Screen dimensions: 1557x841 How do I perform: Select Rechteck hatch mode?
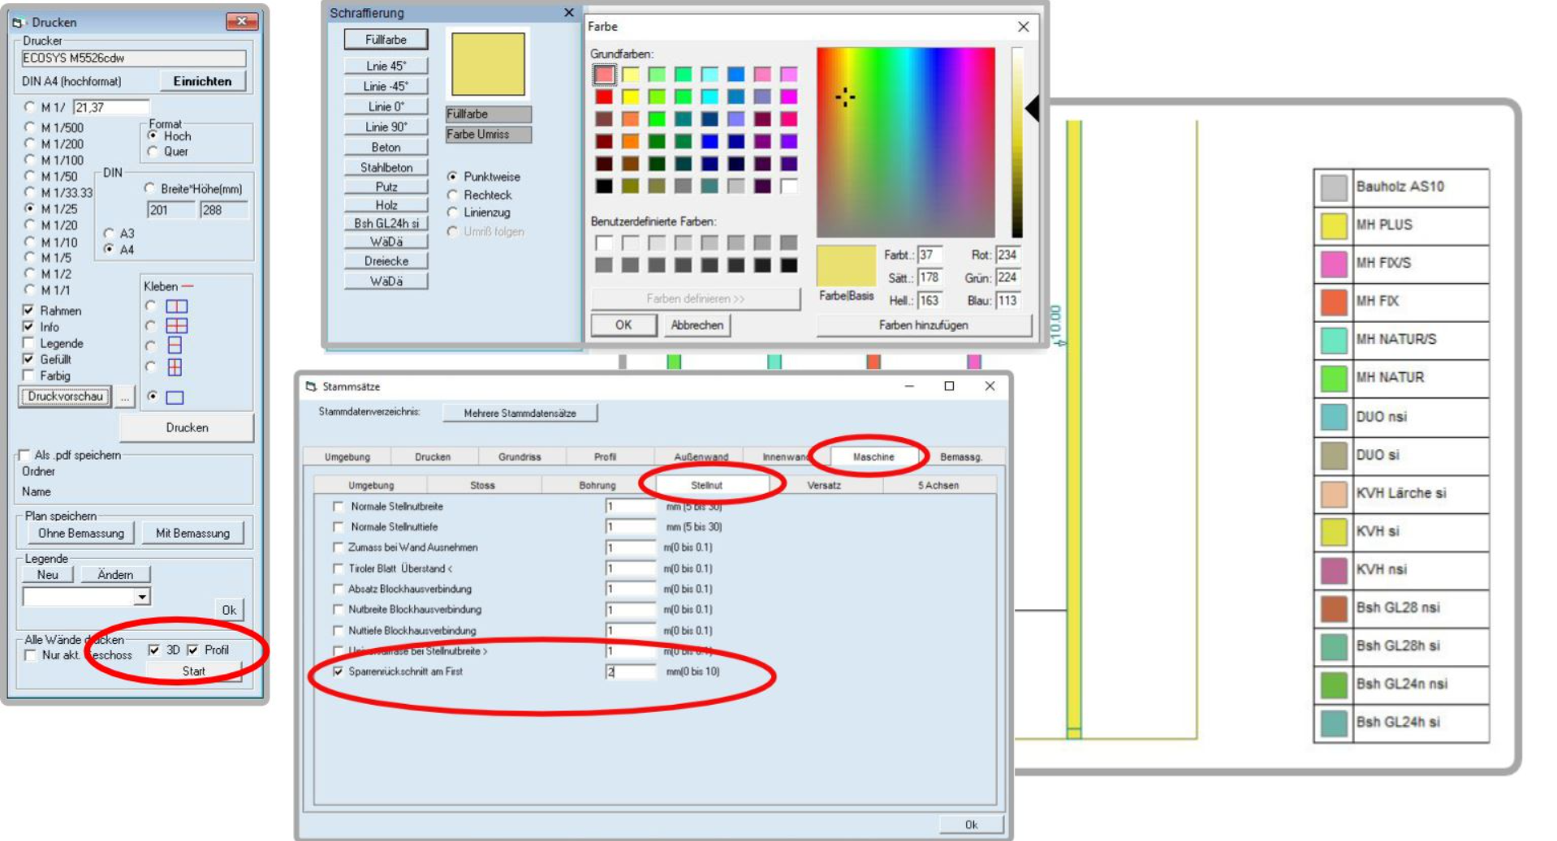[453, 195]
